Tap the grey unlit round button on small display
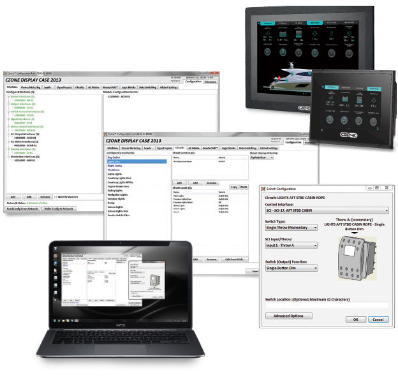This screenshot has height=382, width=398. [x=373, y=122]
